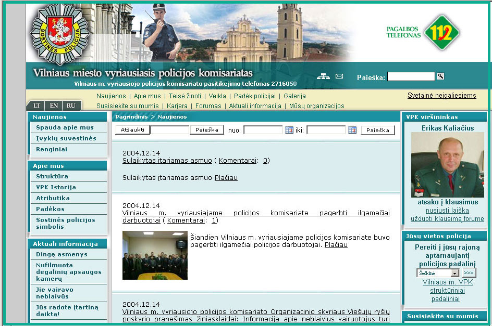This screenshot has width=492, height=326.
Task: Open the police staff group photo thumbnail
Action: pyautogui.click(x=155, y=255)
